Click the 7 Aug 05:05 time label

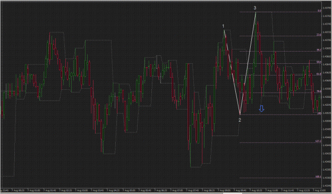[129, 191]
